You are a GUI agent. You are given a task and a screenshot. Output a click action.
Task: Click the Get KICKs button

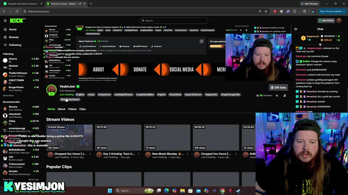point(326,21)
